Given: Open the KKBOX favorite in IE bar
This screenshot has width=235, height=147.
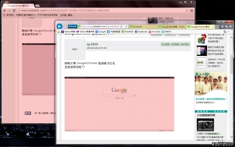Looking at the screenshot, I should pos(166,32).
